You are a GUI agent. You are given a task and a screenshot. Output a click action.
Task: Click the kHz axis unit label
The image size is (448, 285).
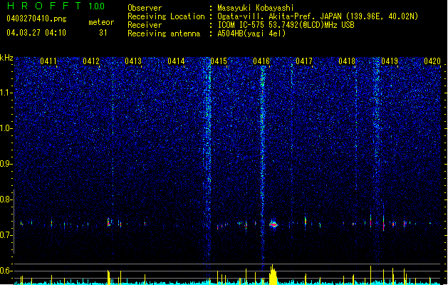(6, 58)
